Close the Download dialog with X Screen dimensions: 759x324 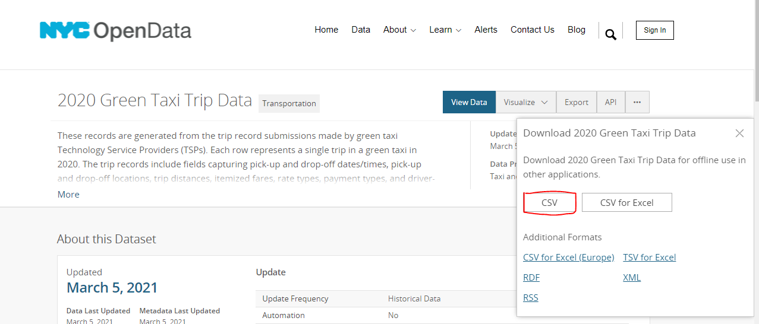click(x=739, y=134)
